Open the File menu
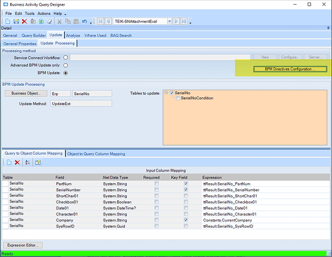Viewport: 332px width, 257px height. click(8, 13)
